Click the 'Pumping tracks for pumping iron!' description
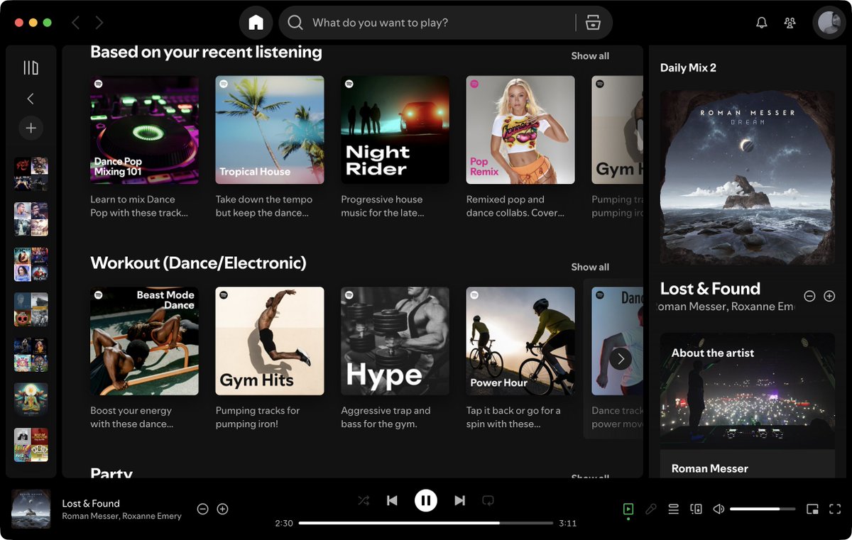852x540 pixels. (258, 417)
